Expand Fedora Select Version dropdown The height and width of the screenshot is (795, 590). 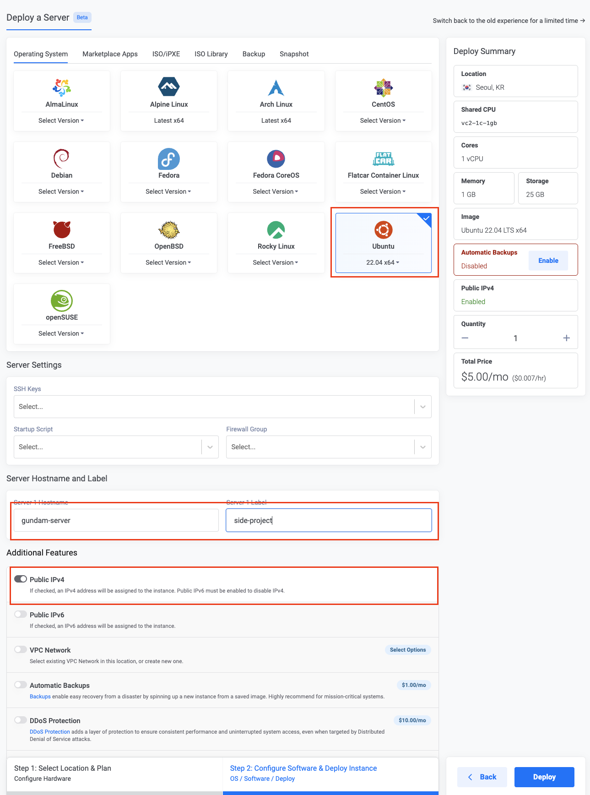(x=168, y=191)
